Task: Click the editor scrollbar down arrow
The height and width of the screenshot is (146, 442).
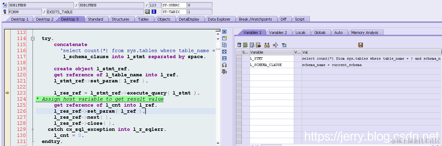Action: pyautogui.click(x=218, y=39)
